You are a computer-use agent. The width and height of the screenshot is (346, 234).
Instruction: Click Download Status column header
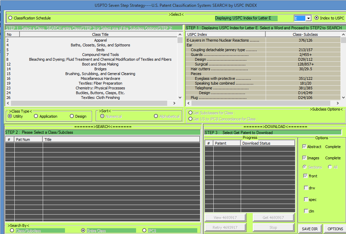[268, 143]
